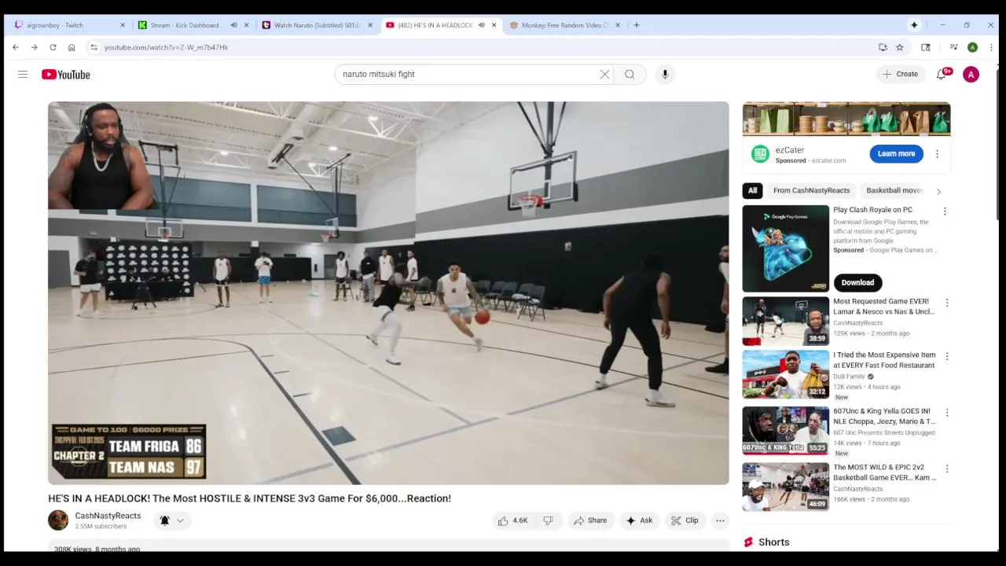Open the CashNastyReacts channel avatar

(58, 520)
